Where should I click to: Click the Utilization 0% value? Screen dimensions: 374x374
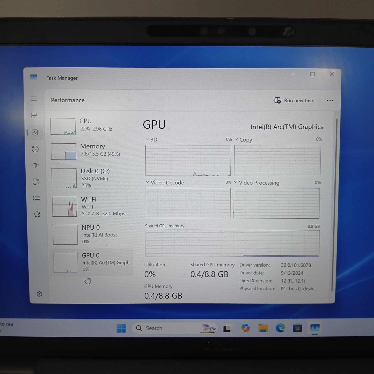tap(150, 274)
